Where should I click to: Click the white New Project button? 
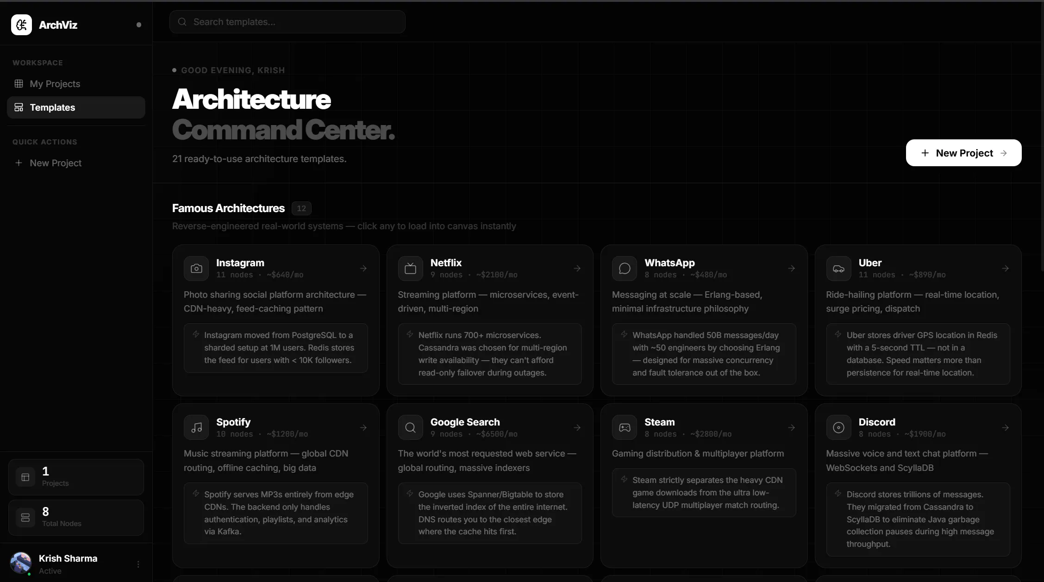(x=963, y=153)
